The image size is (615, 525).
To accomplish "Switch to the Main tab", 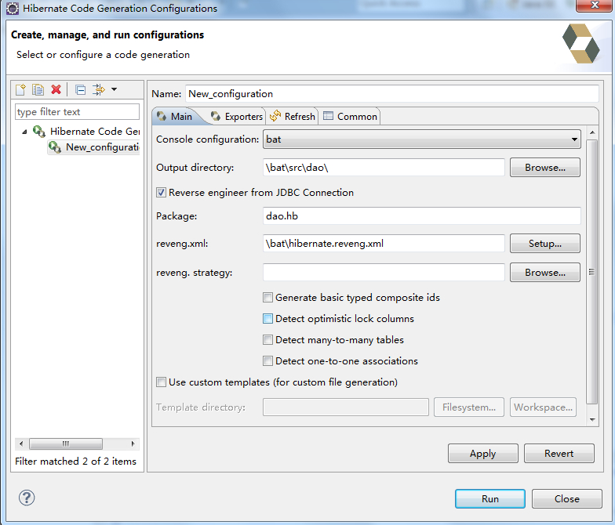I will 174,116.
